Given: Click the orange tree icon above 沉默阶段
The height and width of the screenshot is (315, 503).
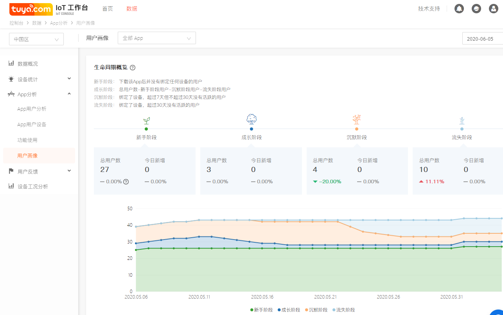Looking at the screenshot, I should [x=356, y=119].
